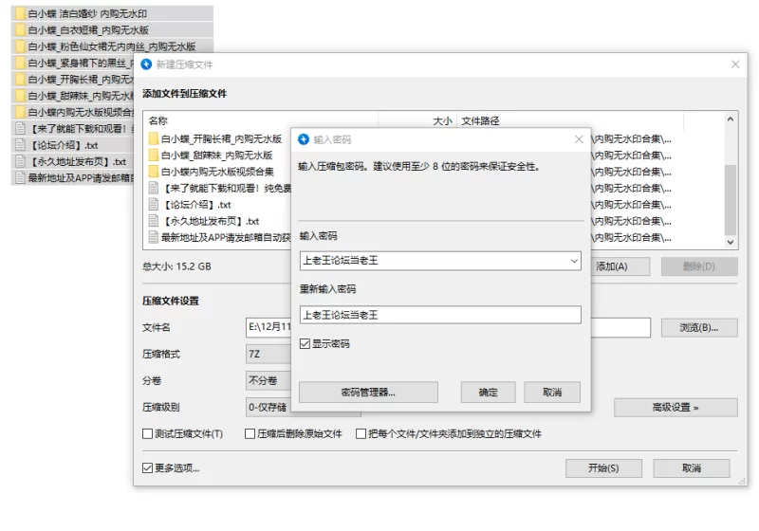Click file icon of 【永久地址发布页】.txt in the background window
Screen dimensions: 759x531
[20, 161]
